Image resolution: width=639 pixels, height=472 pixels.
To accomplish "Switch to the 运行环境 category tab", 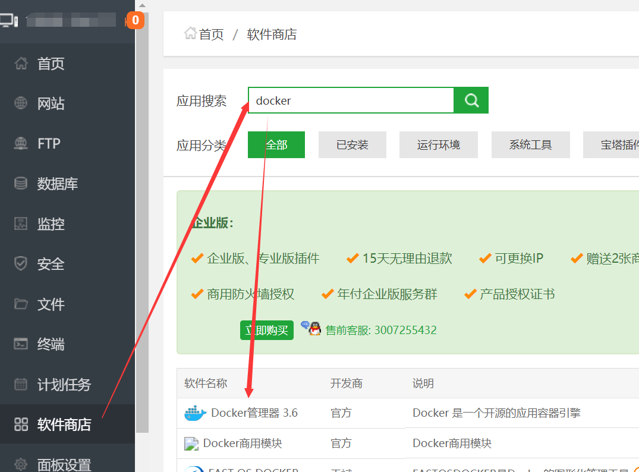I will (x=439, y=144).
